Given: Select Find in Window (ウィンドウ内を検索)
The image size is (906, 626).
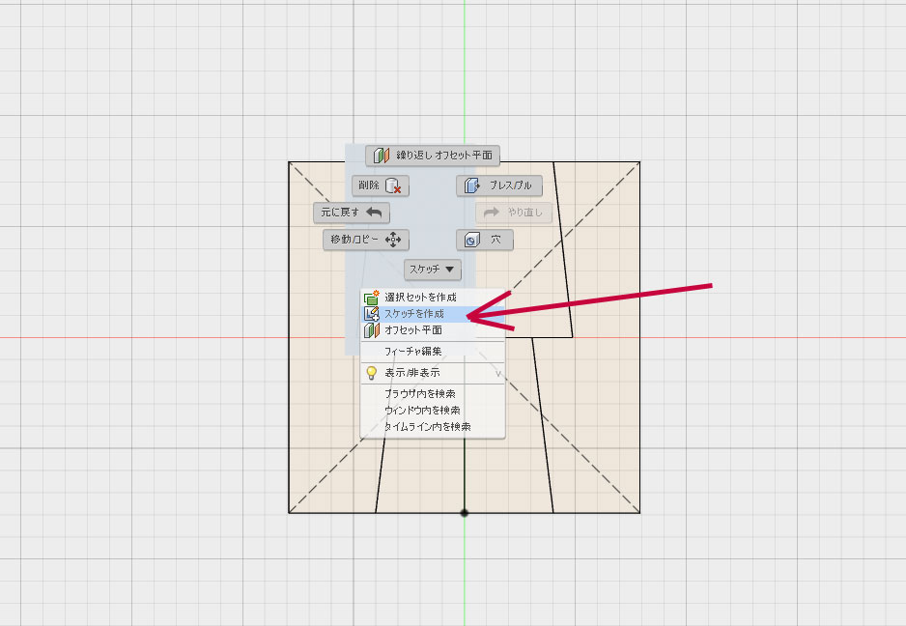Looking at the screenshot, I should pos(422,411).
